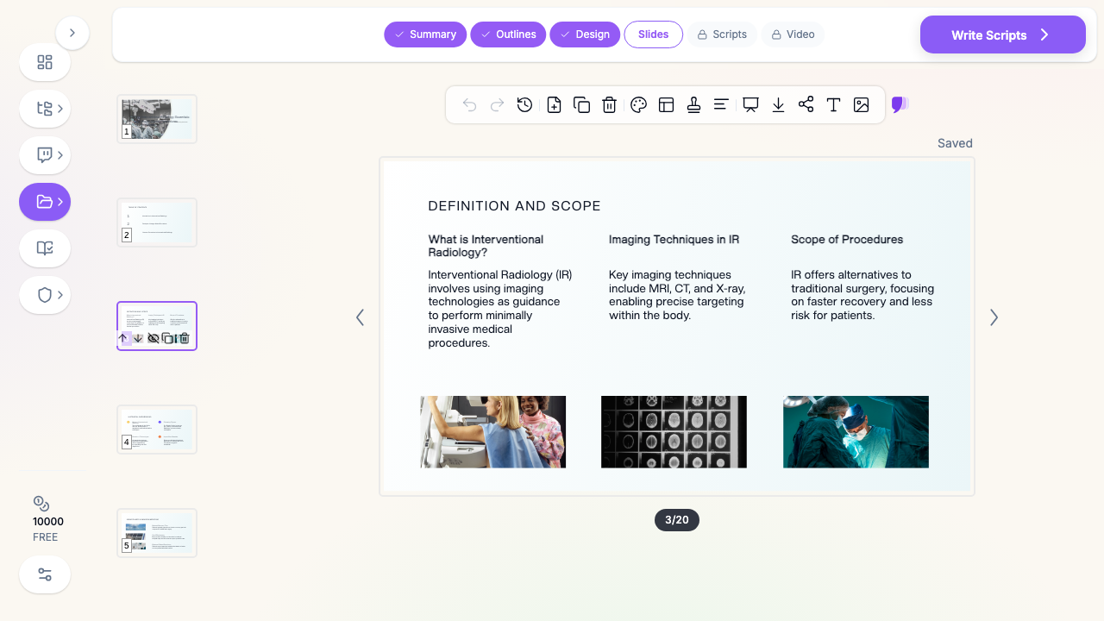Insert an image from toolbar
The height and width of the screenshot is (621, 1104).
[861, 104]
